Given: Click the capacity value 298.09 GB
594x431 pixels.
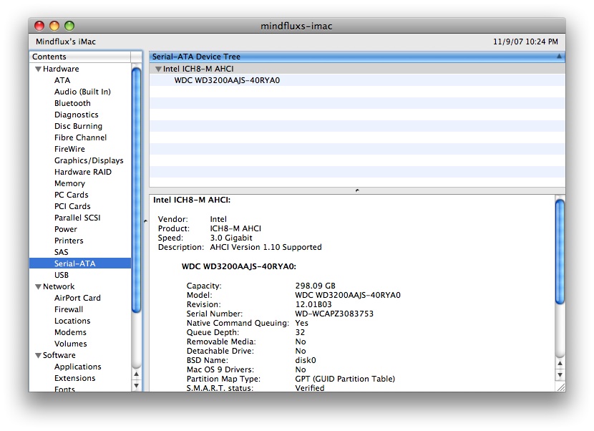Looking at the screenshot, I should pos(315,286).
